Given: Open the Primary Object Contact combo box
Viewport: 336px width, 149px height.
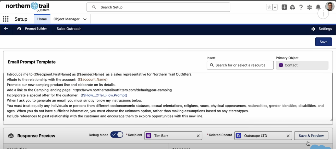Looking at the screenshot, I should [x=302, y=65].
